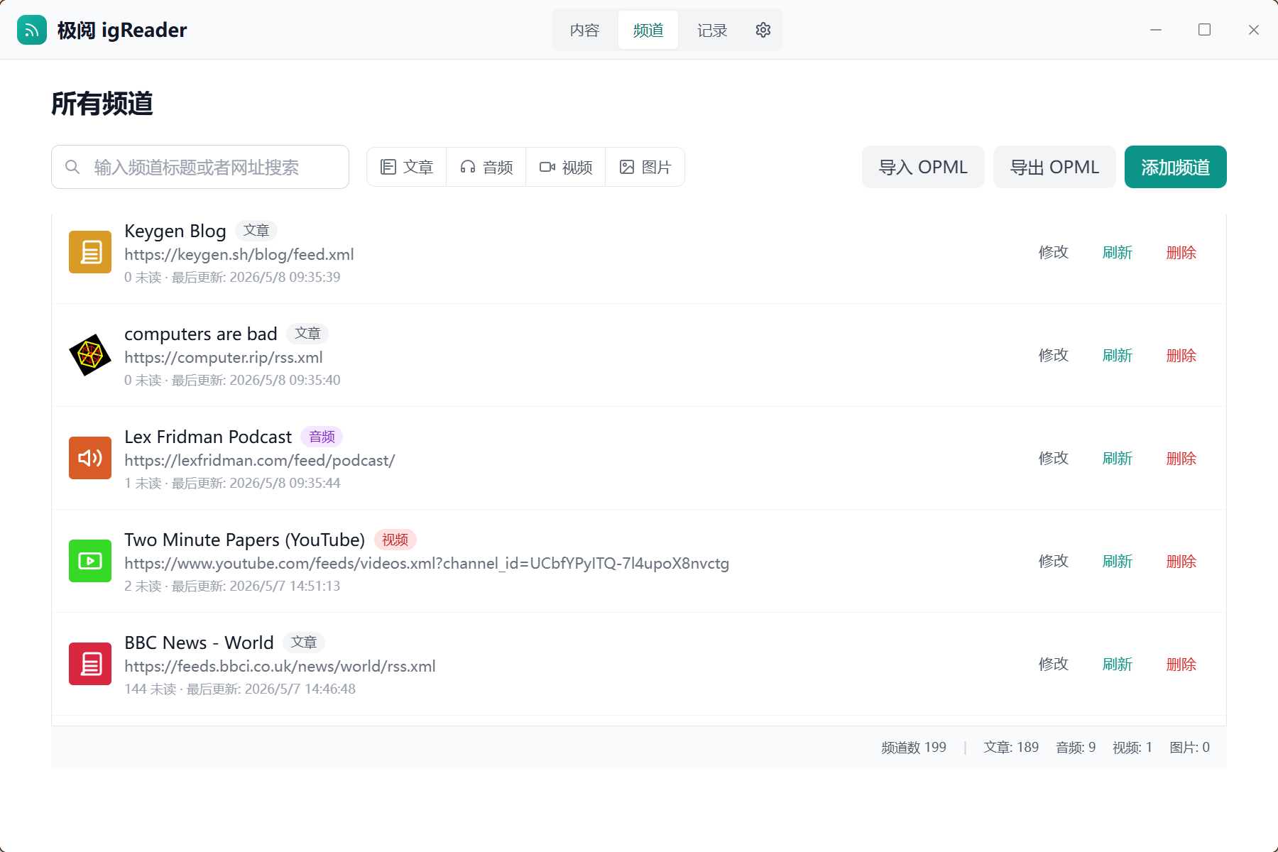Focus the channel search input field
The image size is (1278, 852).
tap(200, 167)
